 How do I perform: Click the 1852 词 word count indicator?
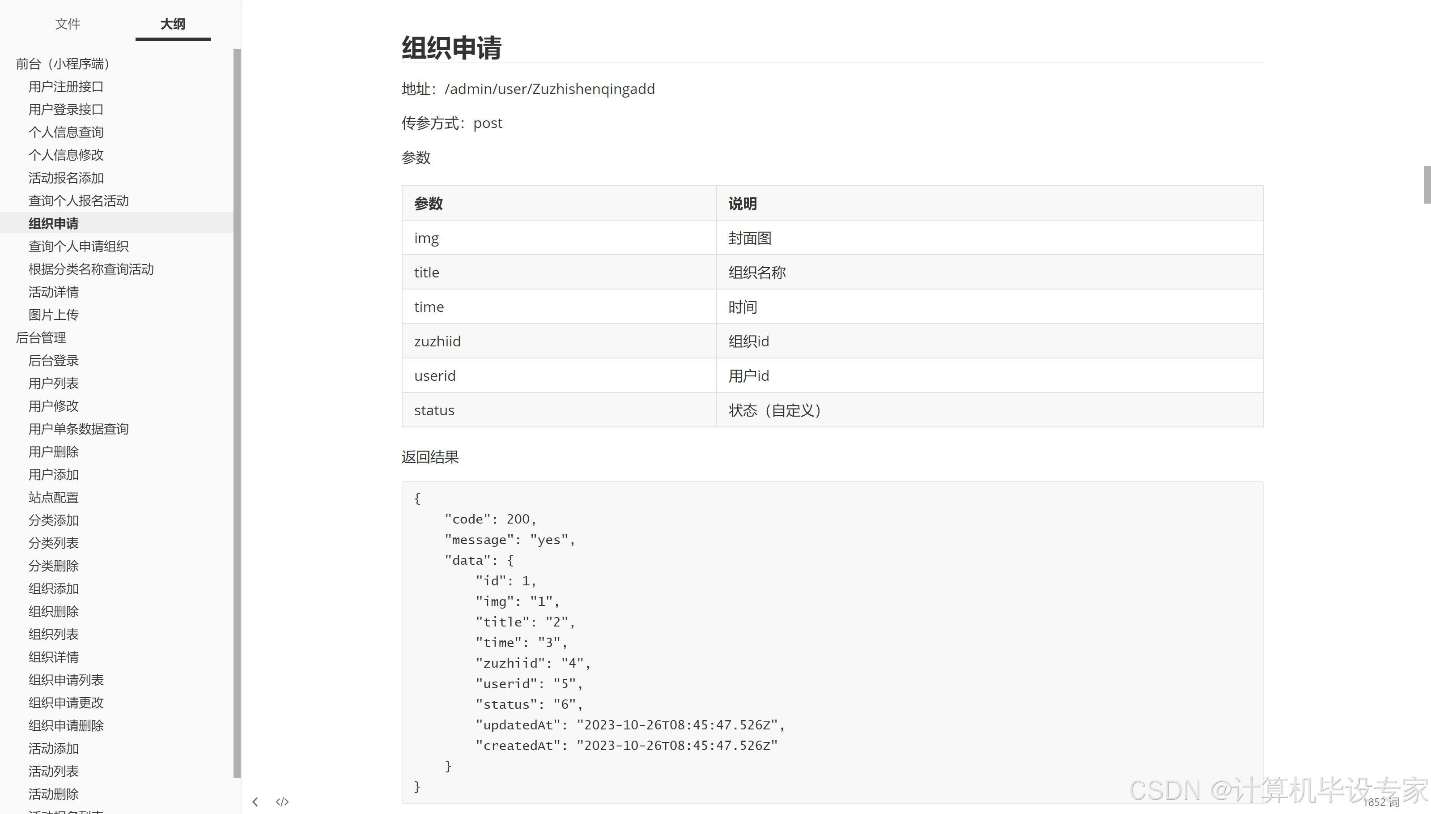1381,802
